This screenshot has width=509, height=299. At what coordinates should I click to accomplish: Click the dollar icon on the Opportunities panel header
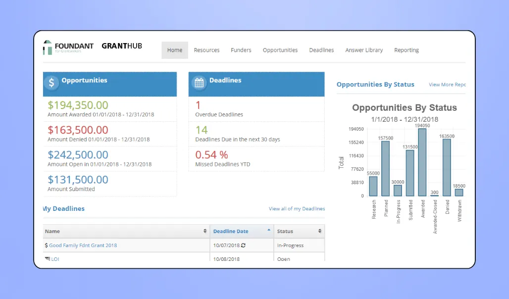[x=51, y=83]
